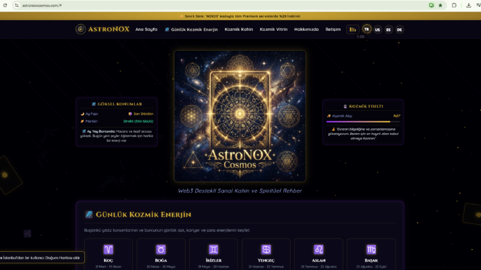
Task: Click the Göksel Konumlar header icon
Action: point(94,104)
